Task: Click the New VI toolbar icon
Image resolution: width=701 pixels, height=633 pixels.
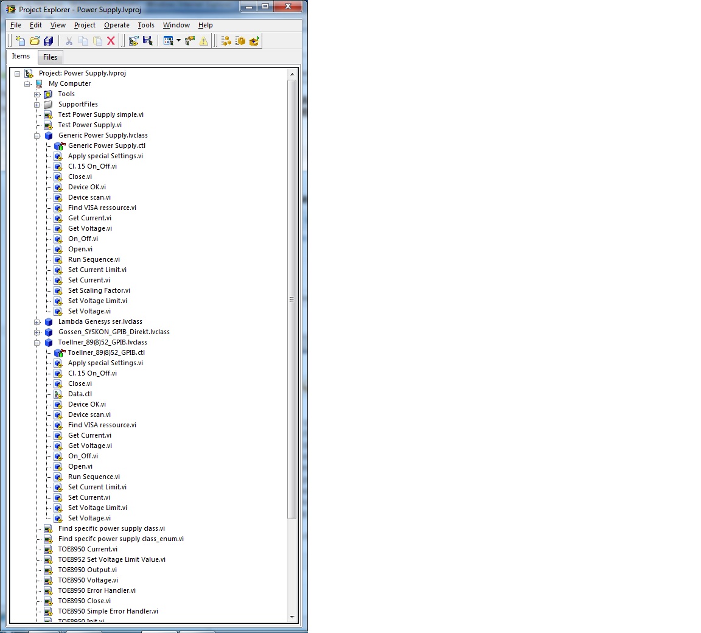Action: (x=20, y=41)
